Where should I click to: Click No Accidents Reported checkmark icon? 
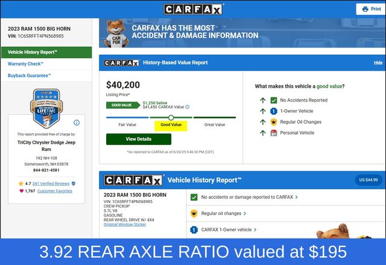click(273, 100)
